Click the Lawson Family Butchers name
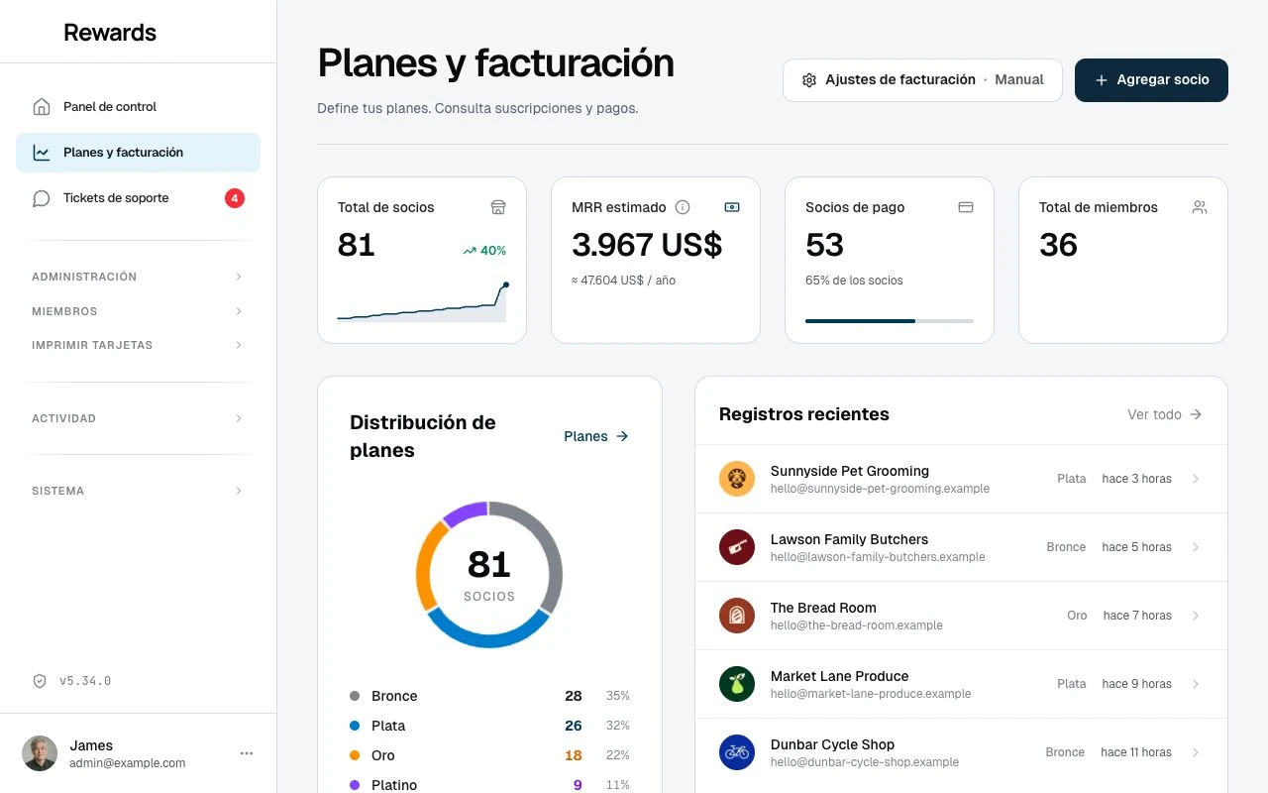The width and height of the screenshot is (1268, 793). [x=849, y=539]
